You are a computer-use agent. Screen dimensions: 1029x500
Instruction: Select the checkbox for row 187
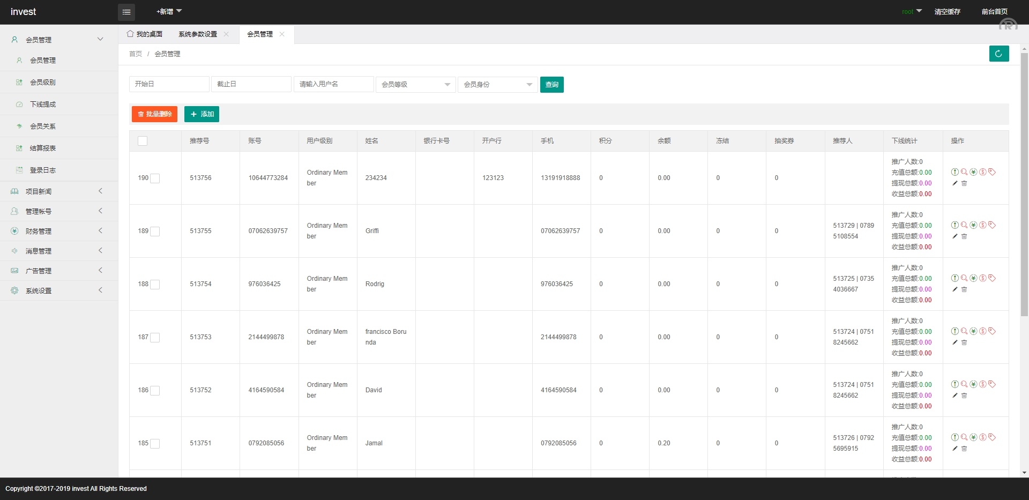[155, 338]
